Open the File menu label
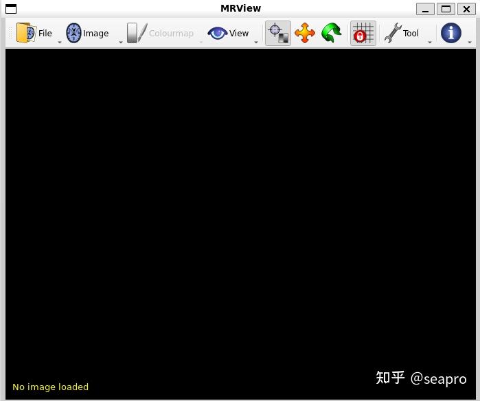Screen dimensions: 480x401 45,33
